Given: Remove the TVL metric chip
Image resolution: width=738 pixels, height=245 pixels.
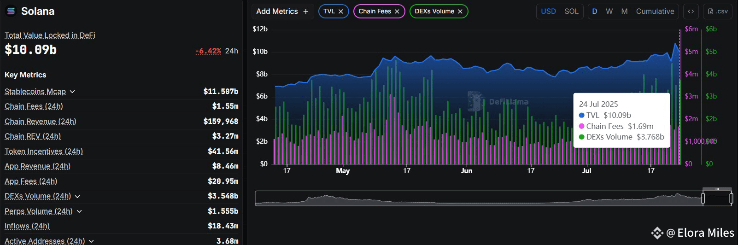Looking at the screenshot, I should [x=340, y=12].
